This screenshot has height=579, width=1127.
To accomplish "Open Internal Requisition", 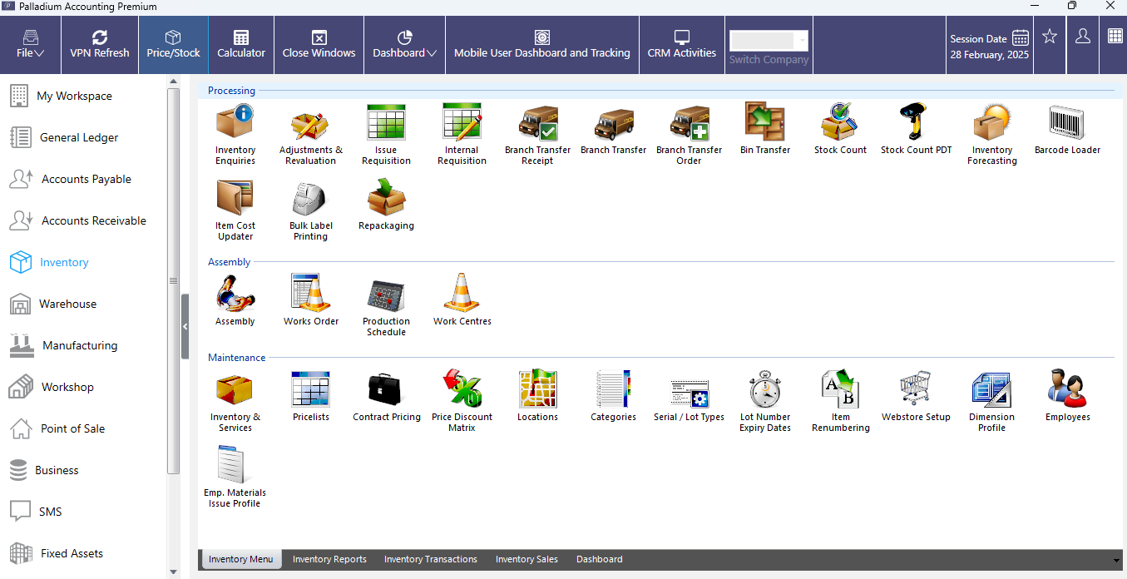I will pyautogui.click(x=462, y=134).
